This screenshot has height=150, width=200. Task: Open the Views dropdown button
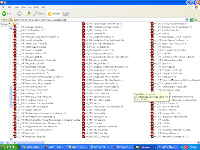tap(66, 14)
